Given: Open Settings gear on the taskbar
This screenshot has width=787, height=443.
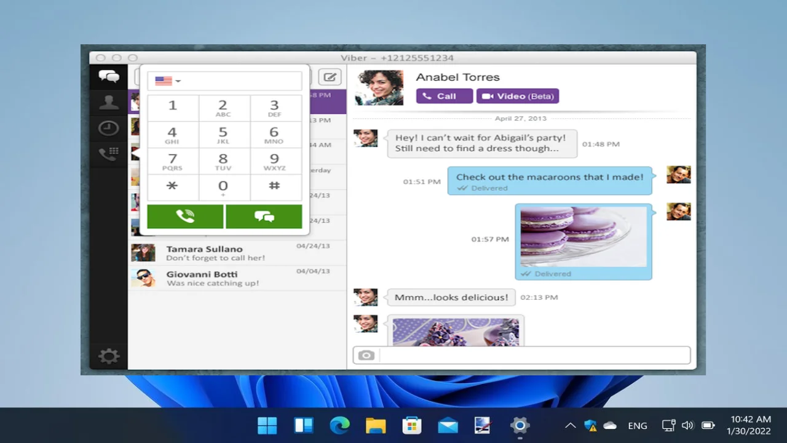Looking at the screenshot, I should [x=520, y=425].
